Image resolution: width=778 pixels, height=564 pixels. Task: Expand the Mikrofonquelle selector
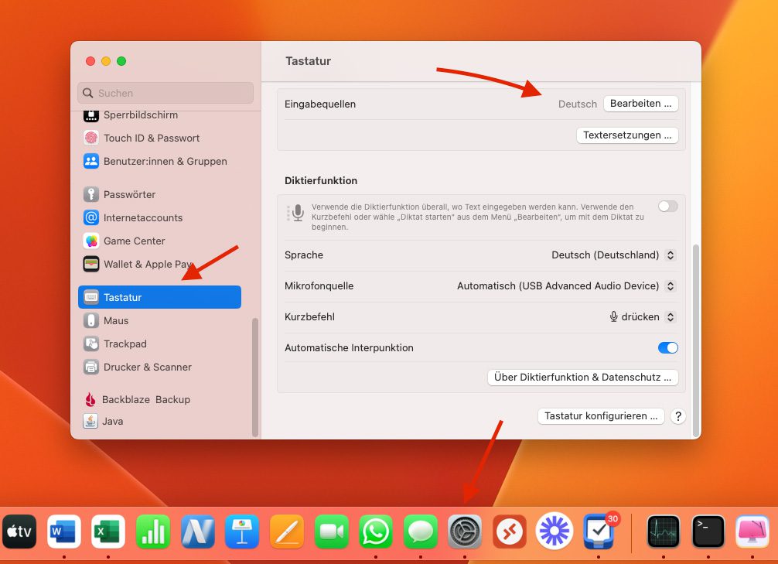[x=565, y=286]
